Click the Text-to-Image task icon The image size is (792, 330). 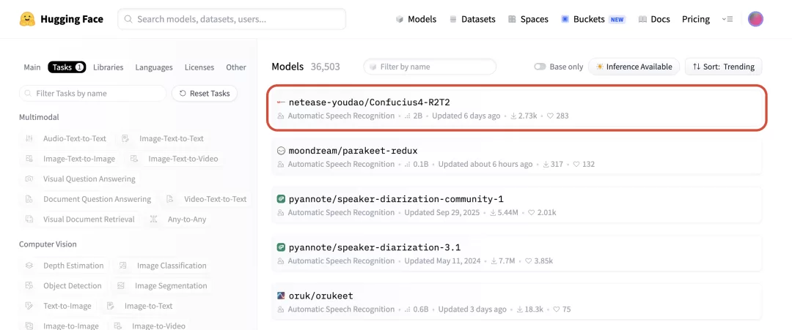[29, 306]
